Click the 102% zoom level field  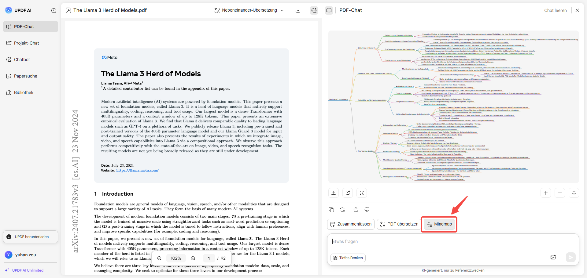pos(176,258)
